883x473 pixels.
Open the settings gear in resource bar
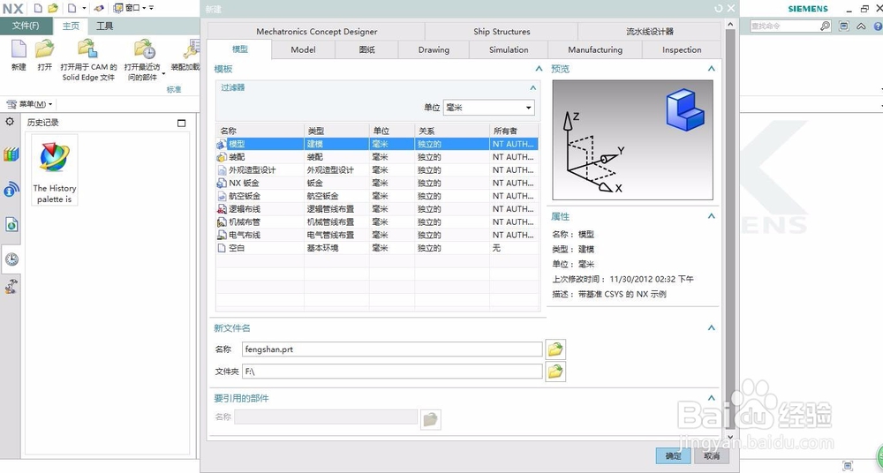pos(10,122)
